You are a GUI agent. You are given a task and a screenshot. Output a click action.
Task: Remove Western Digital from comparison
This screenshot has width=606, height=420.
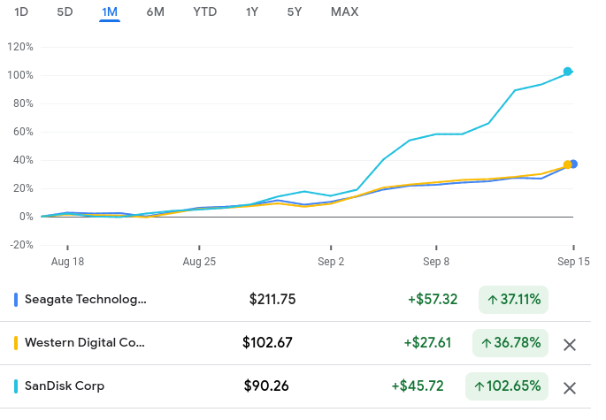coord(570,344)
